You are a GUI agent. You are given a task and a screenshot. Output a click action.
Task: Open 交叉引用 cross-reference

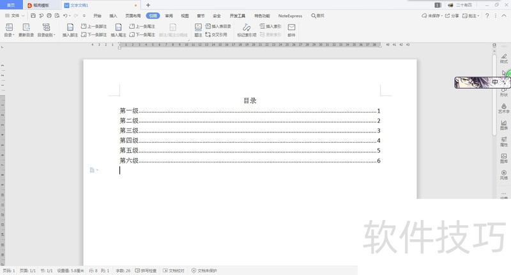coord(216,35)
